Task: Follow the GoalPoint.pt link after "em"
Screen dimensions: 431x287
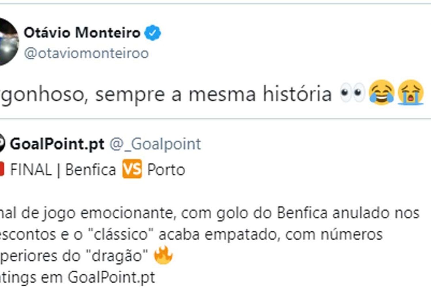Action: pyautogui.click(x=111, y=277)
